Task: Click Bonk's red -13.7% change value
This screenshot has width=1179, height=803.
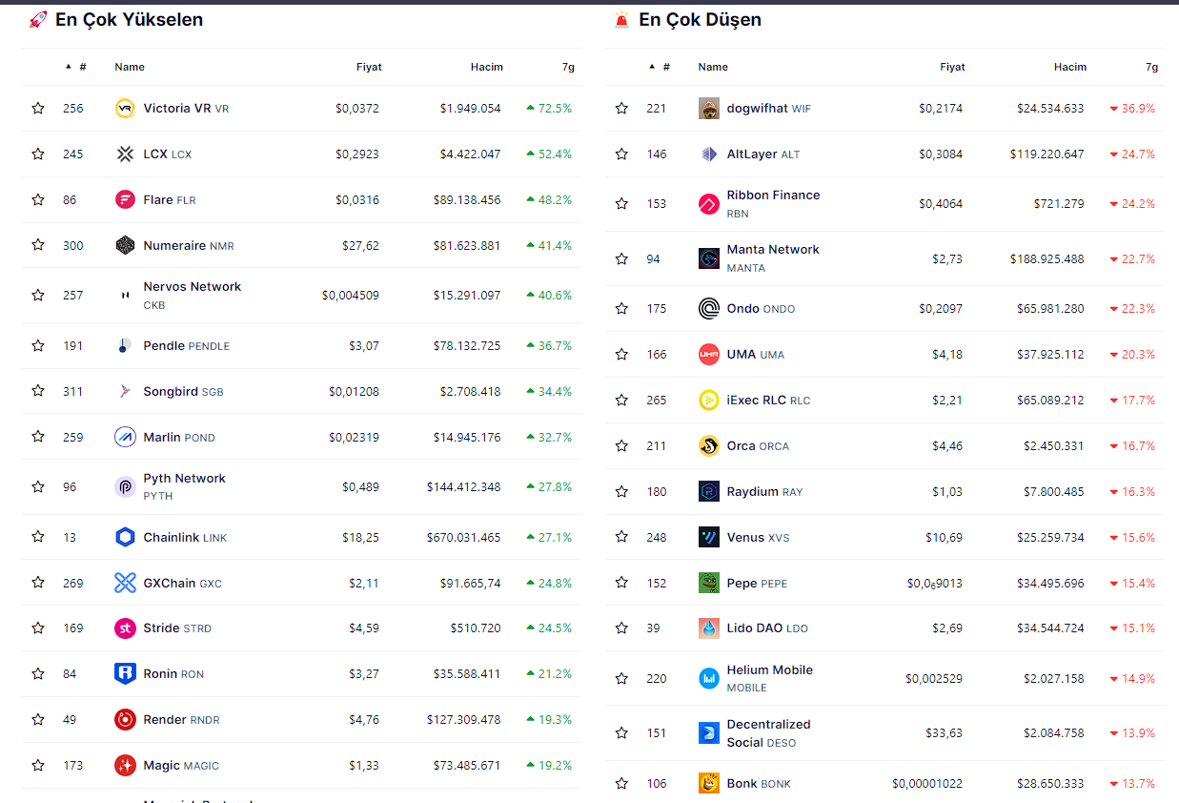Action: point(1137,784)
